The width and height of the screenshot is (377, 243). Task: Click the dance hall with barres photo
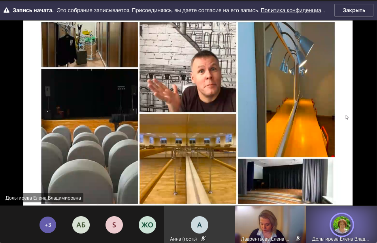188,159
